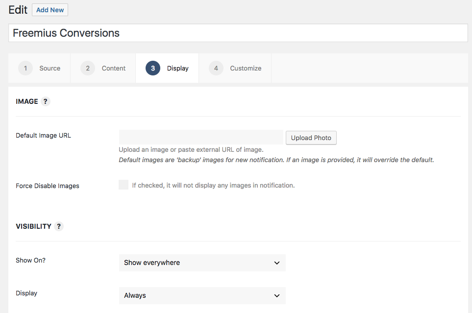Viewport: 472px width, 313px height.
Task: Open the Show On dropdown
Action: click(x=202, y=263)
